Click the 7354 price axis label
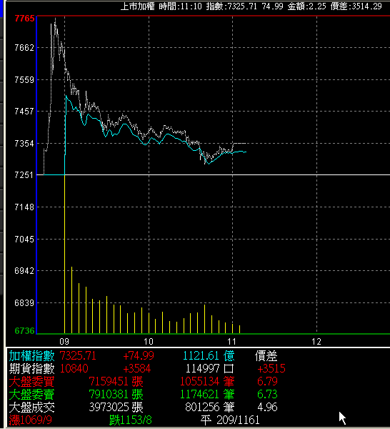 pyautogui.click(x=24, y=144)
